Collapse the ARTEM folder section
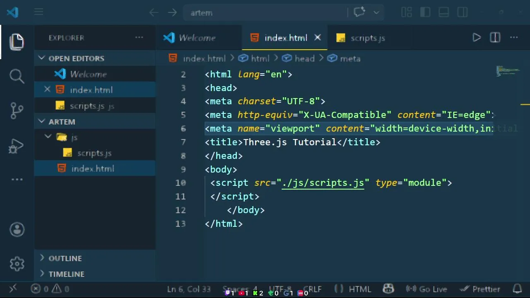530x298 pixels. pyautogui.click(x=95, y=122)
